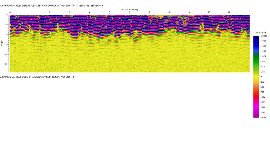
Task: Click the -1024 amplitude legend value
Action: [x=263, y=56]
